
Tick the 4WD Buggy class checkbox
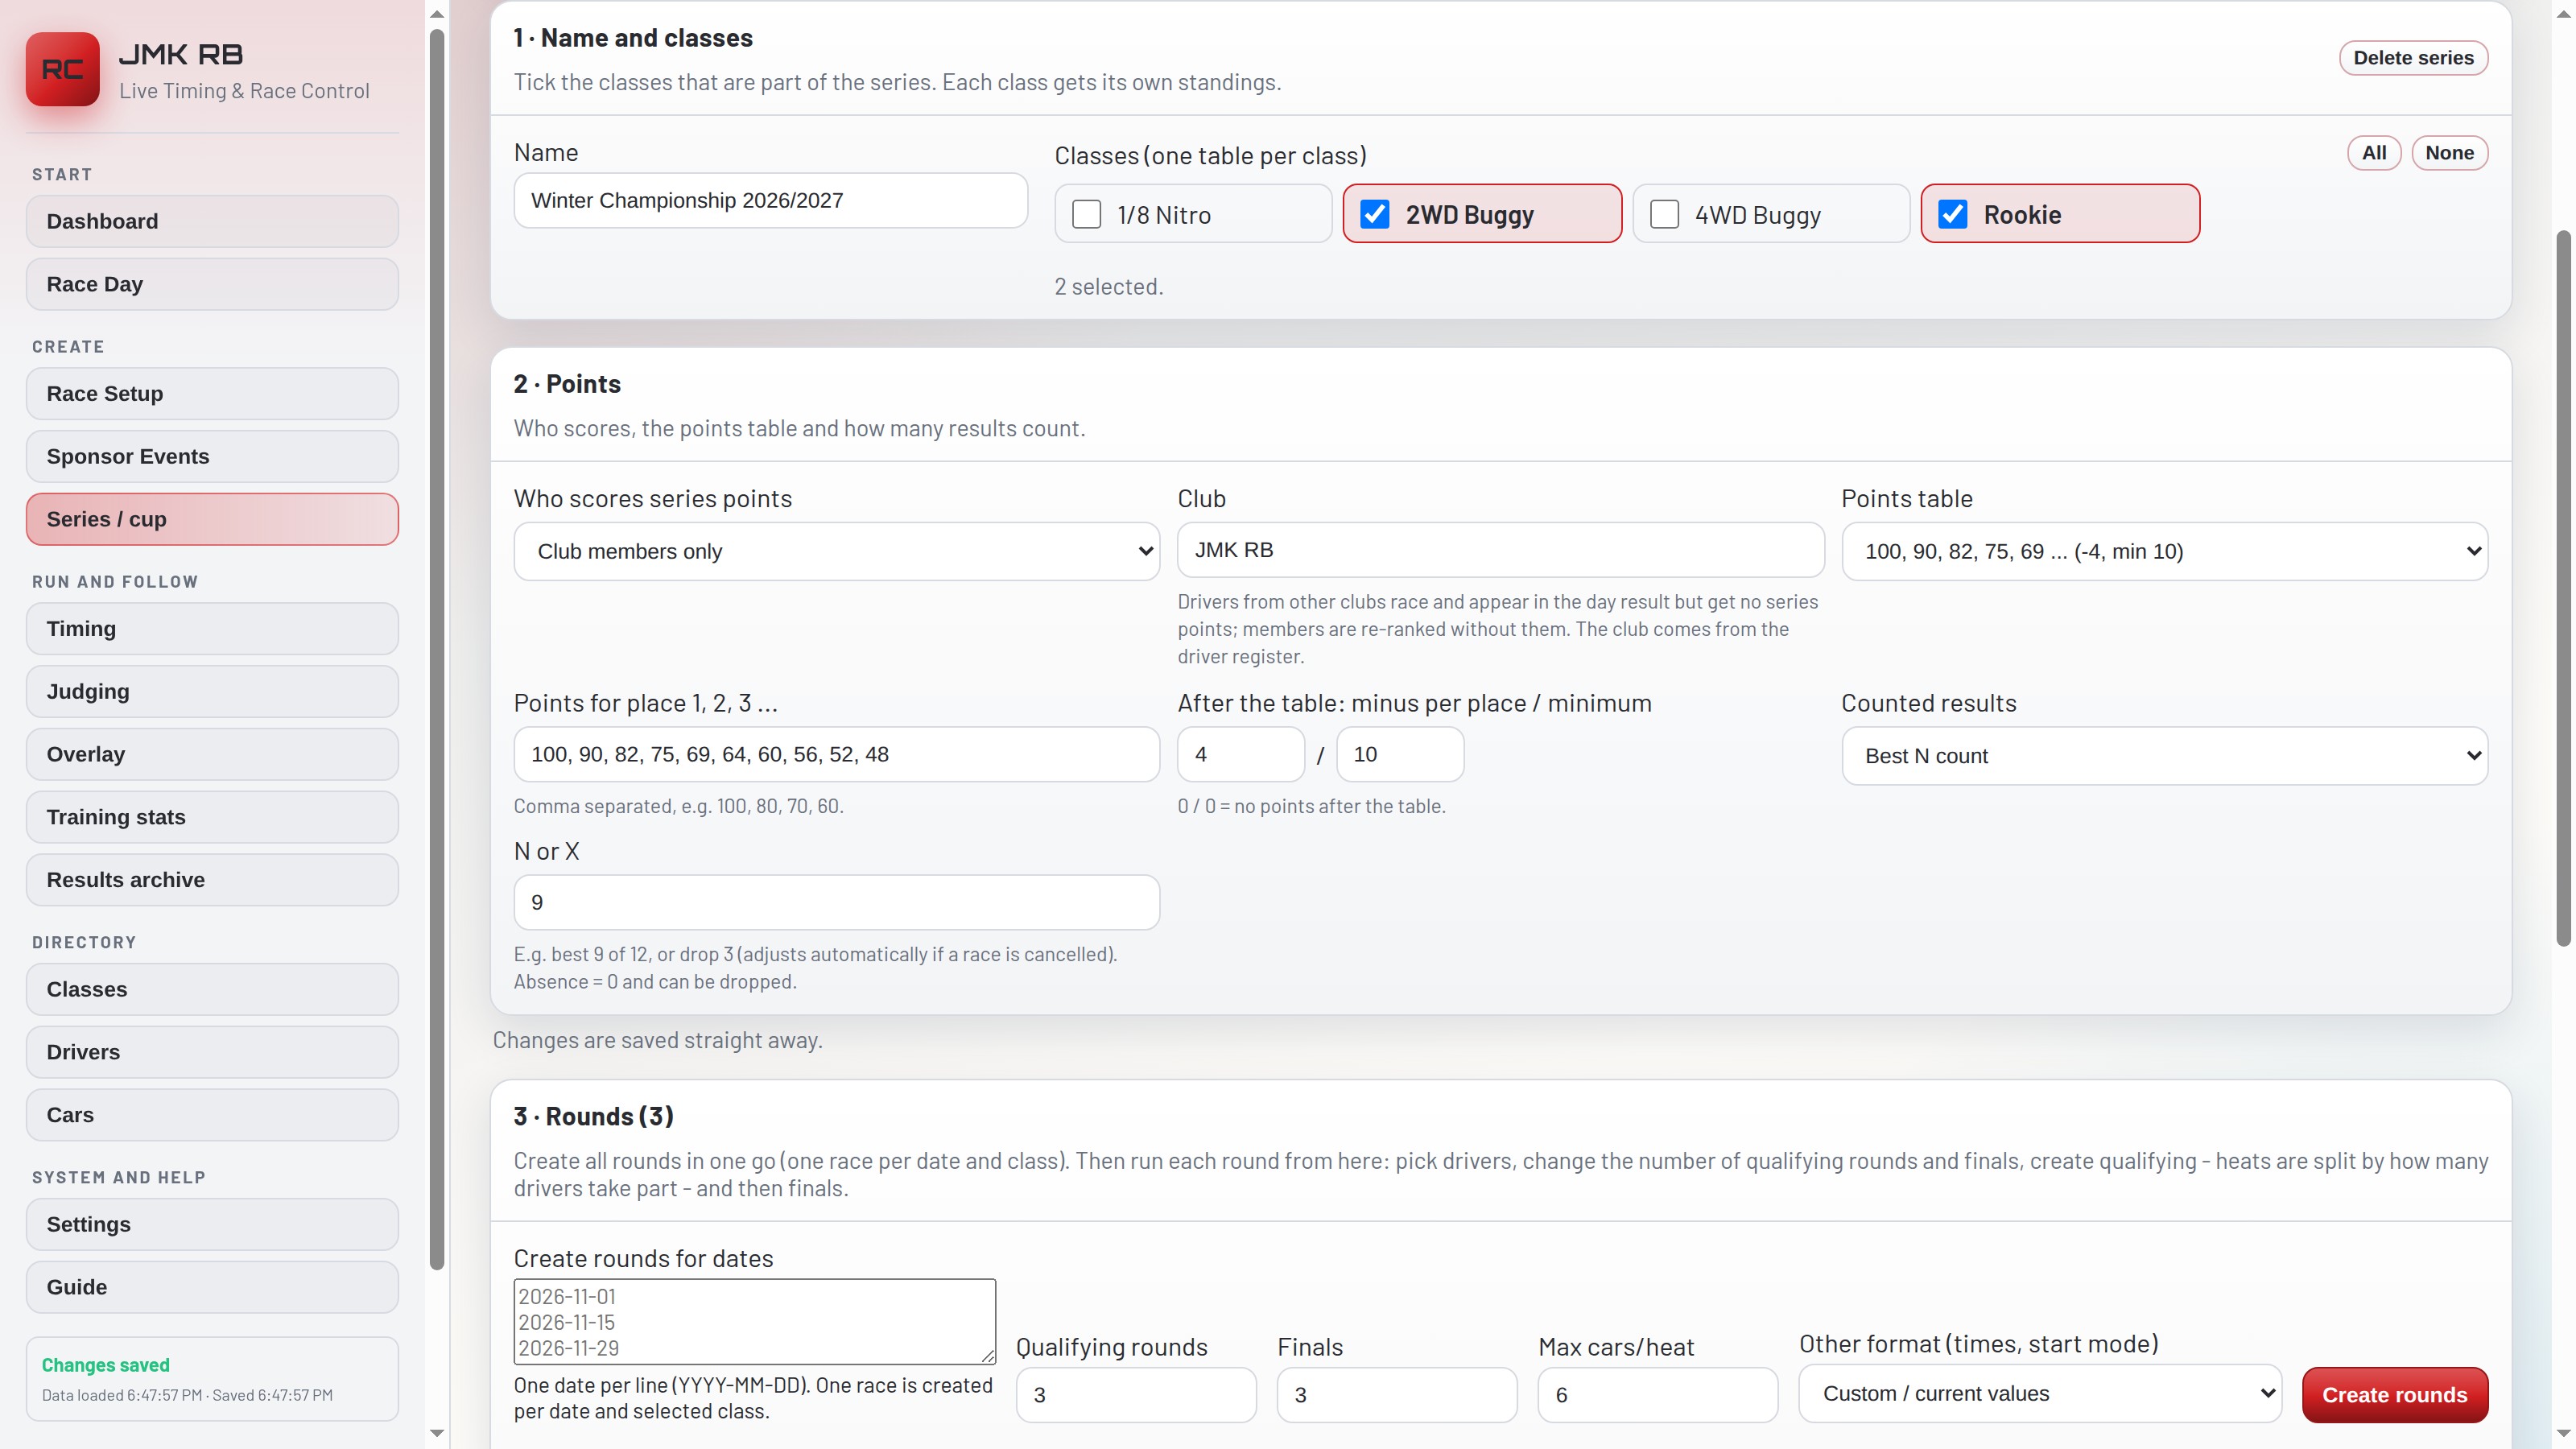click(x=1664, y=214)
